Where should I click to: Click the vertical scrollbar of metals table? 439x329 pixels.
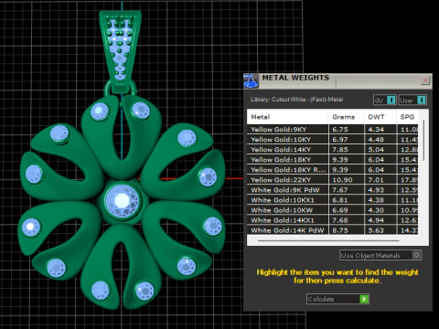tap(423, 140)
